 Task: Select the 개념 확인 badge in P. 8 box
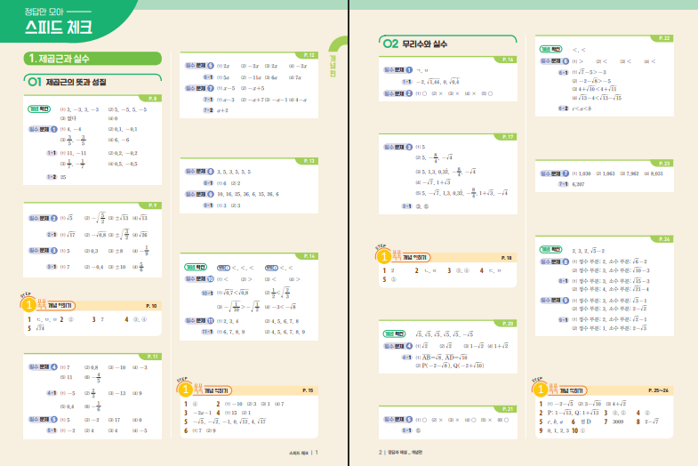click(40, 109)
